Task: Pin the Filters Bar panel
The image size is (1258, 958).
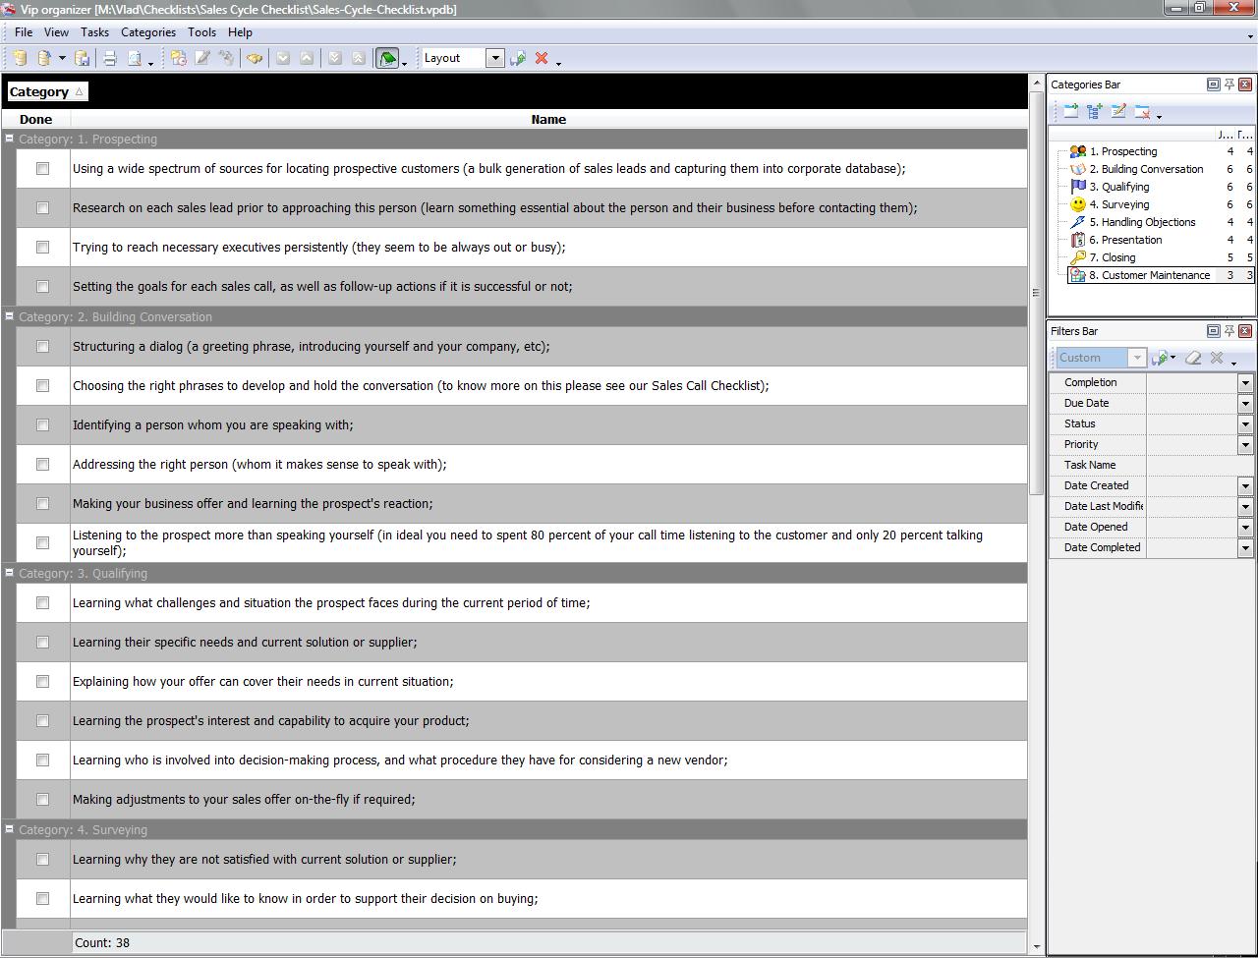Action: click(x=1229, y=331)
